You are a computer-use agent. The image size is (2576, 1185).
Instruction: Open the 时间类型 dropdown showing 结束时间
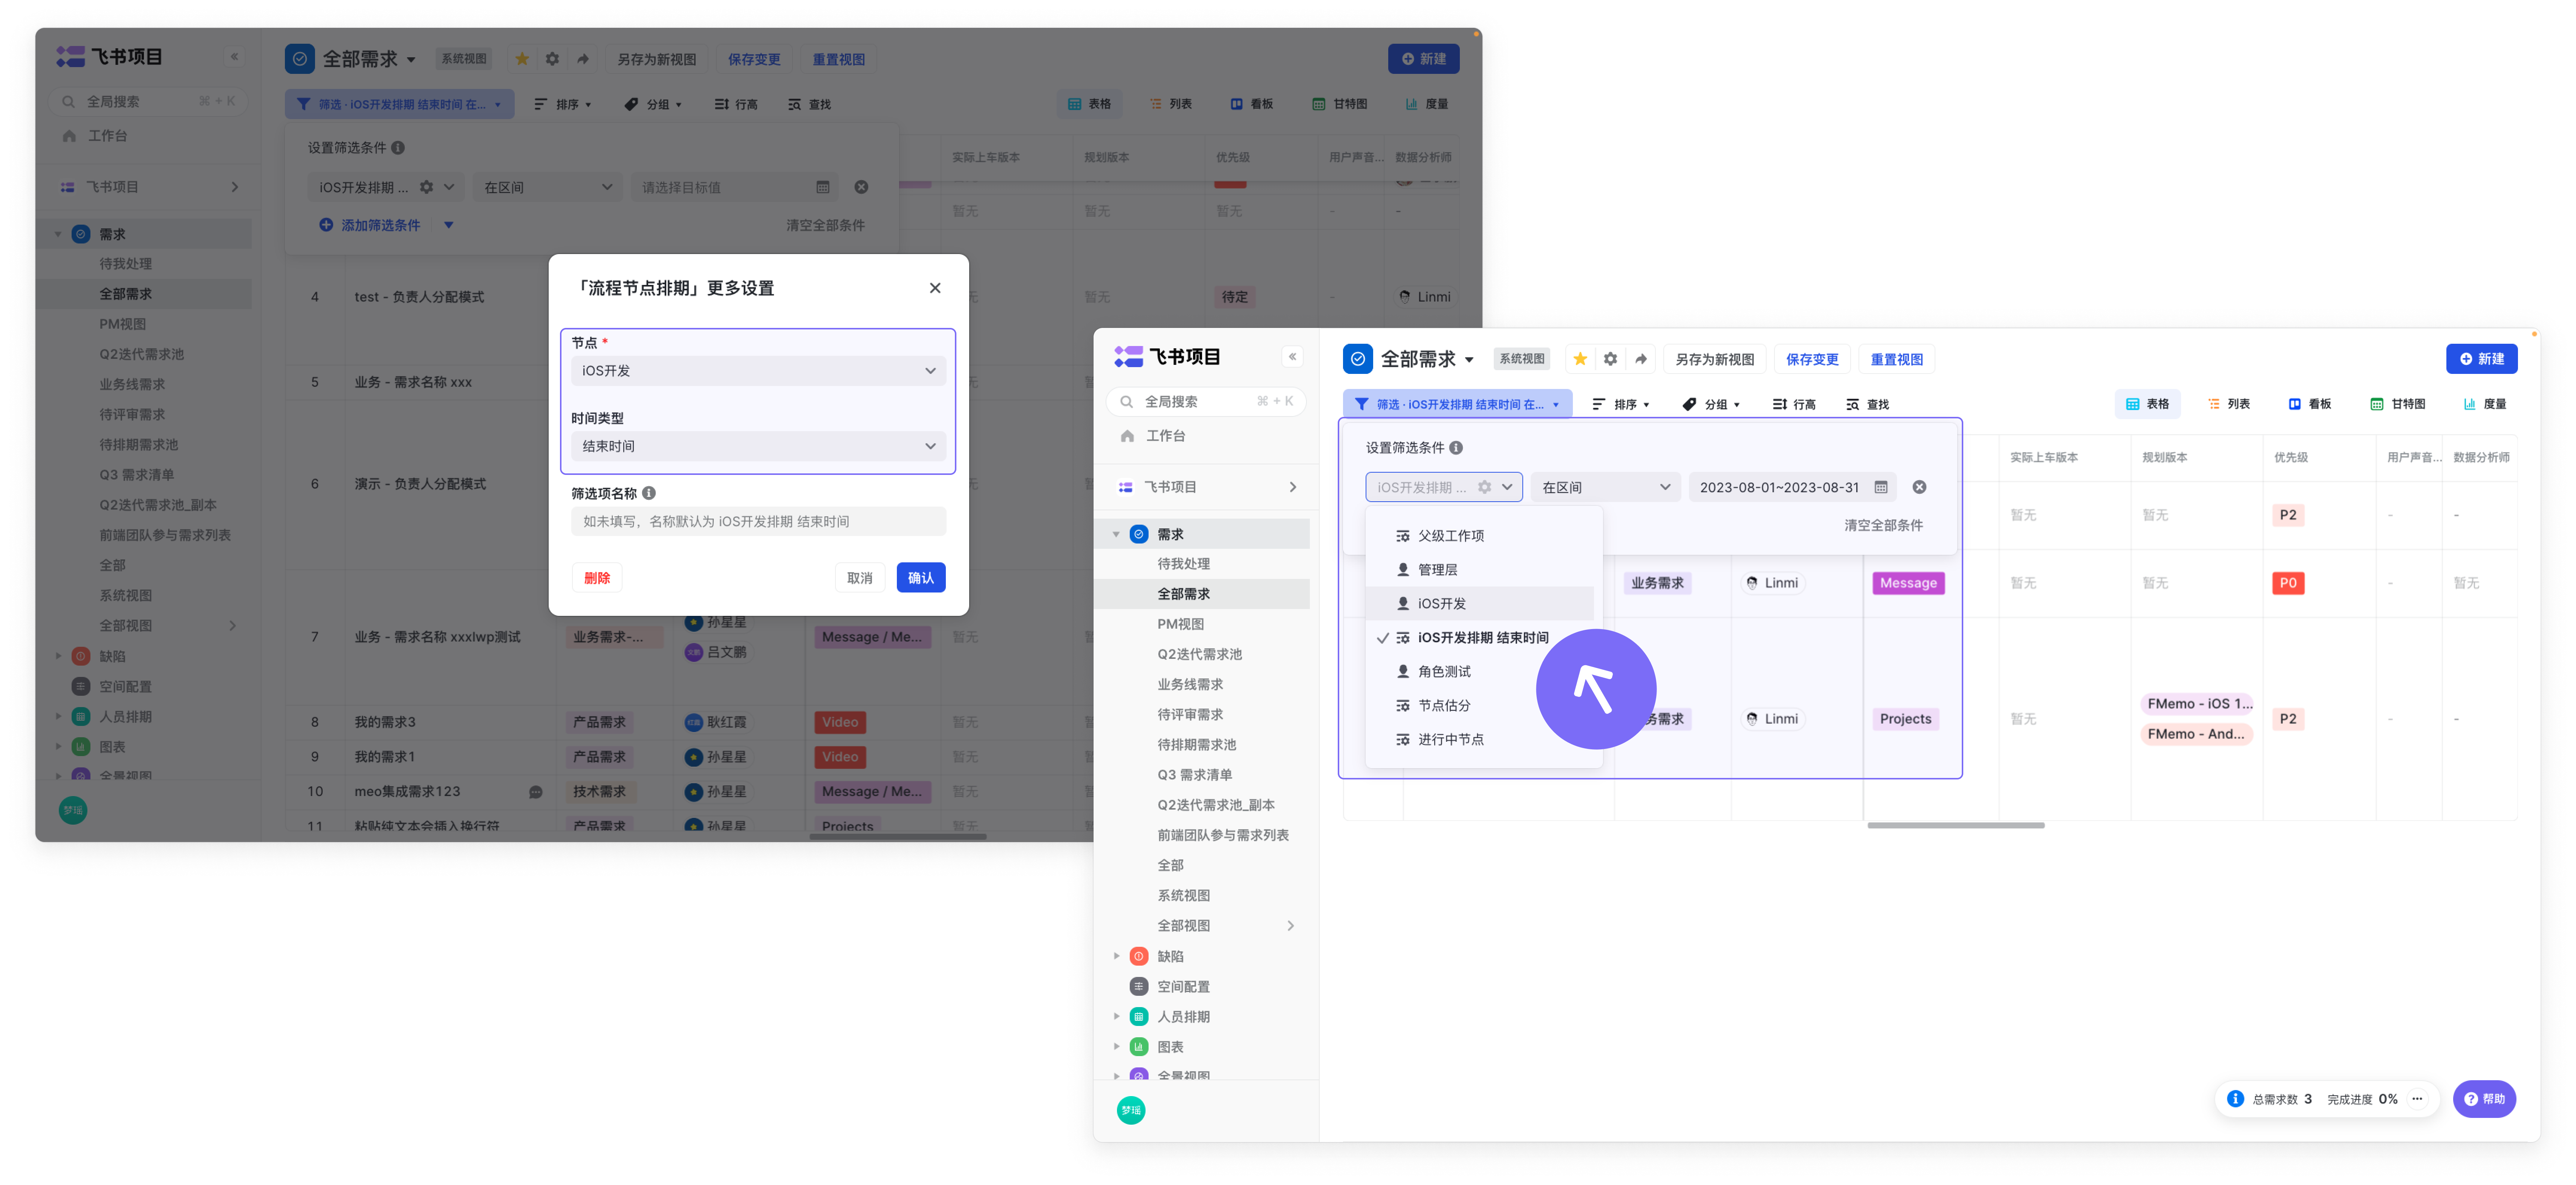point(758,446)
